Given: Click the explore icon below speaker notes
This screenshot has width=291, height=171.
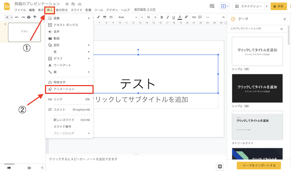Looking at the screenshot, I should point(220,166).
